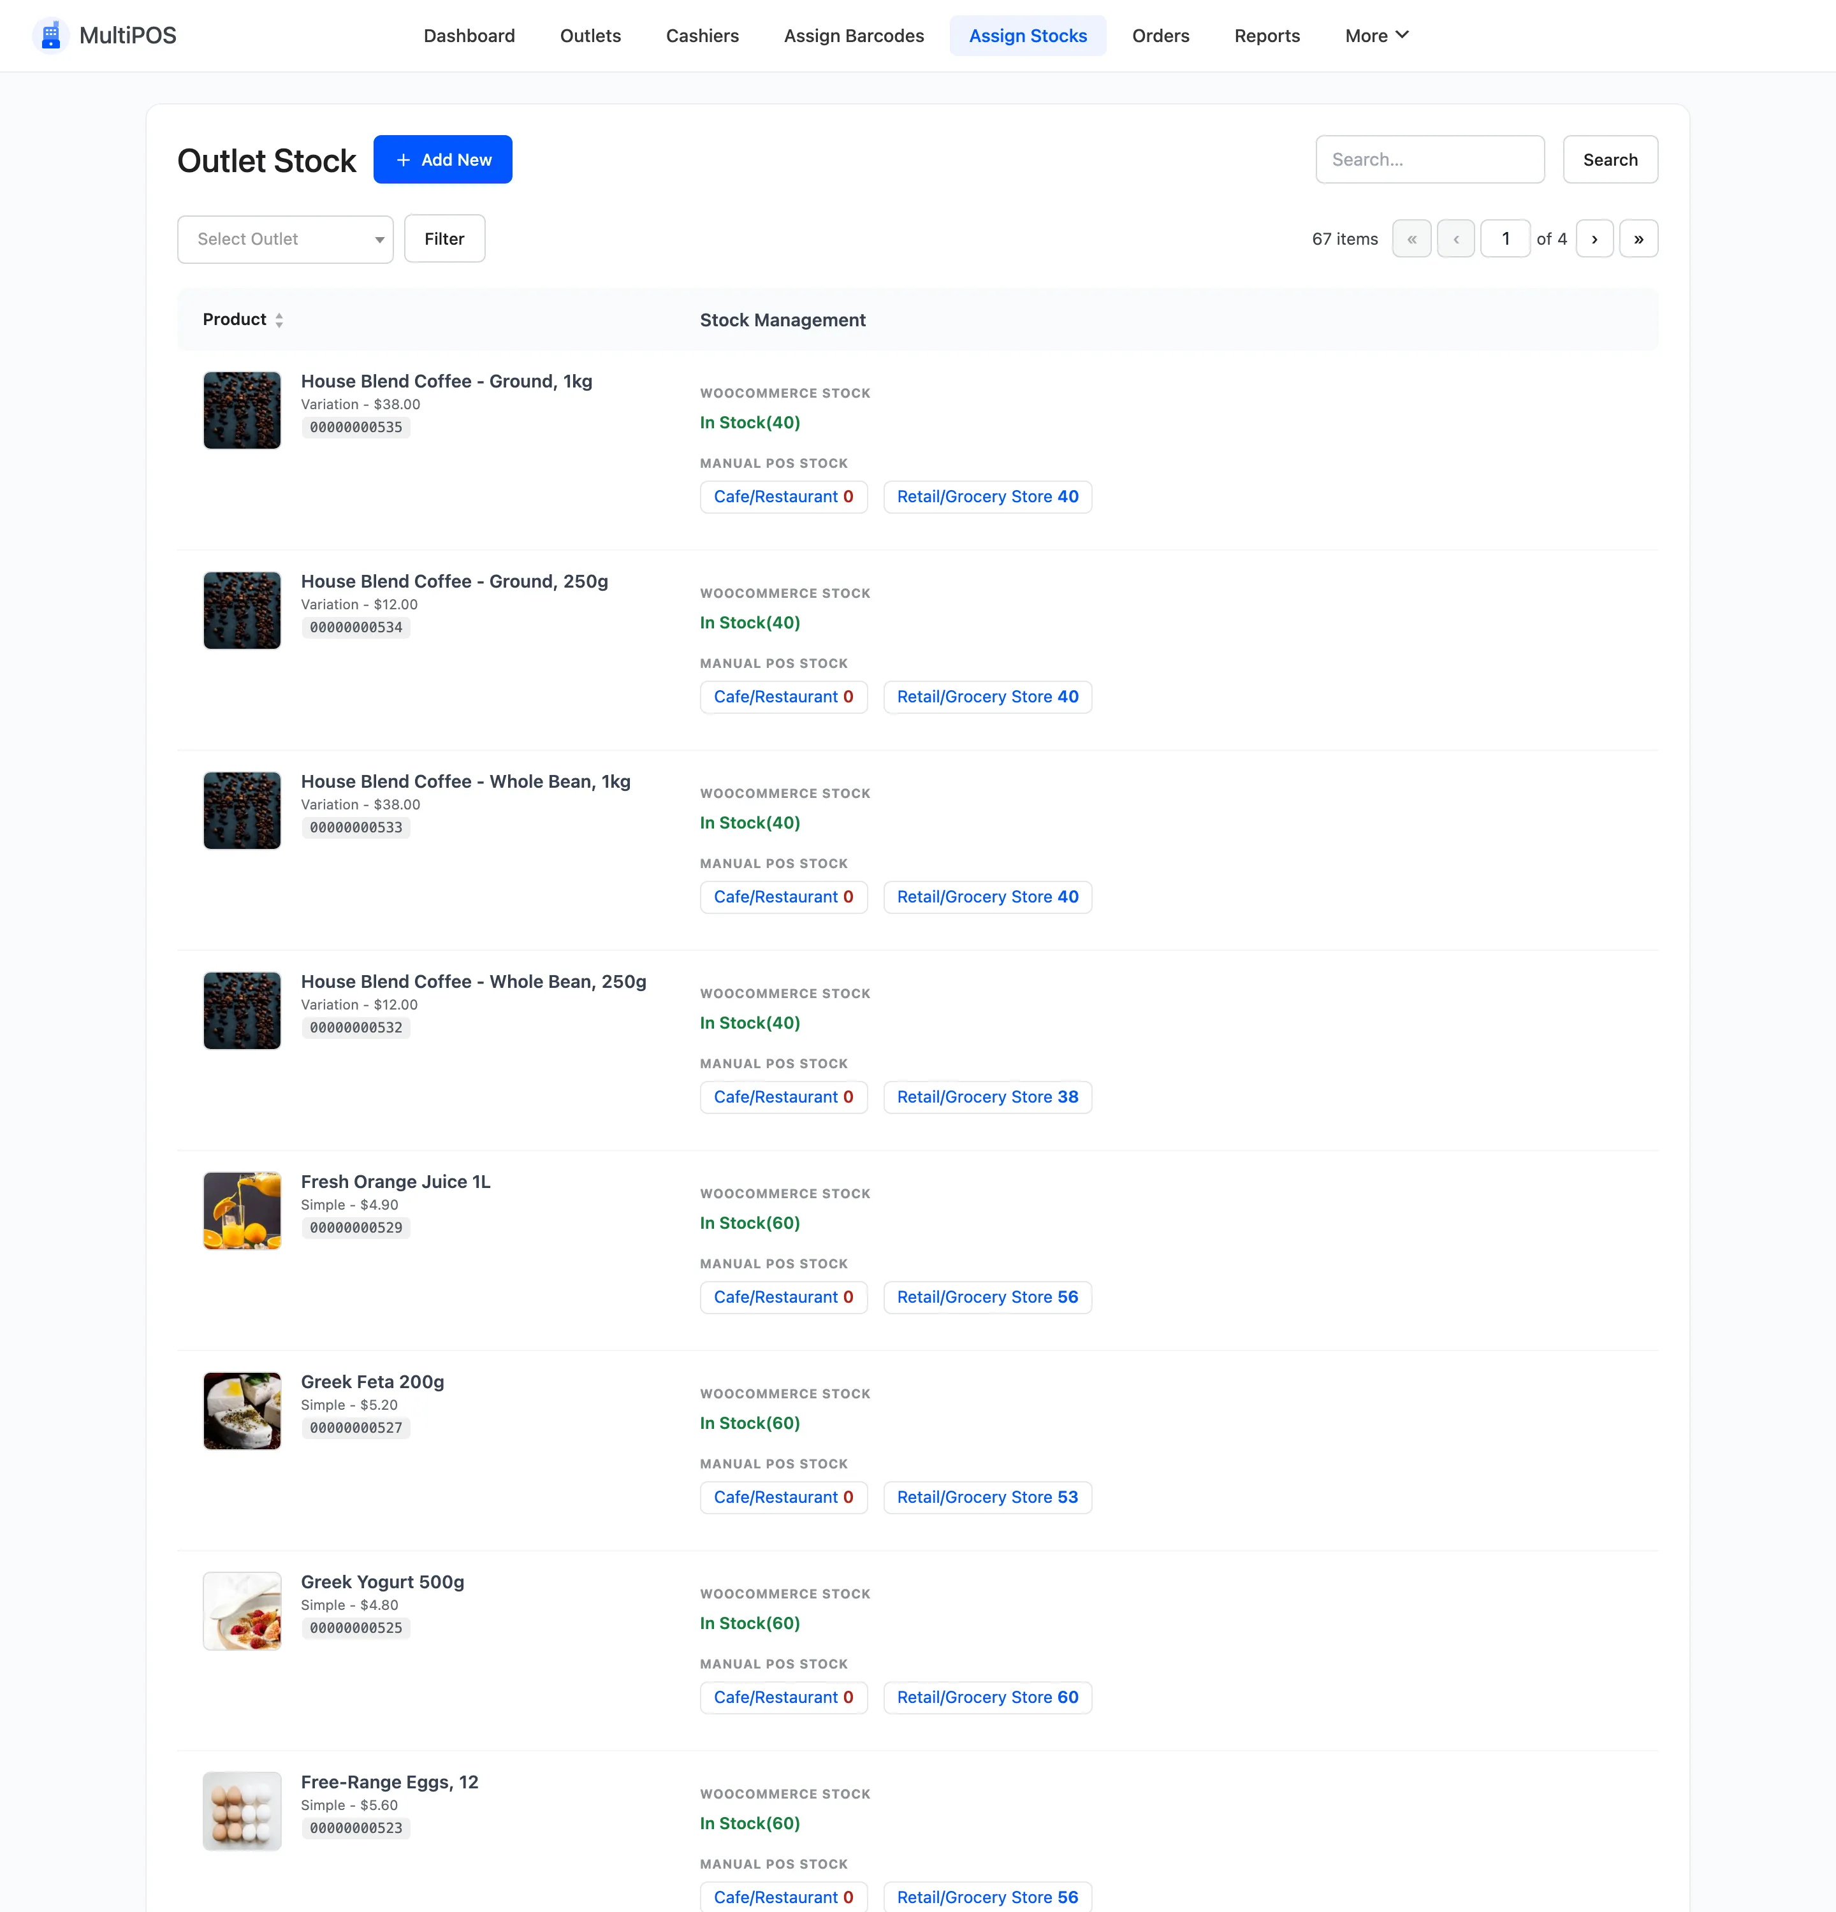Click Retail/Grocery Store 40 for Ground 250g

coord(987,697)
